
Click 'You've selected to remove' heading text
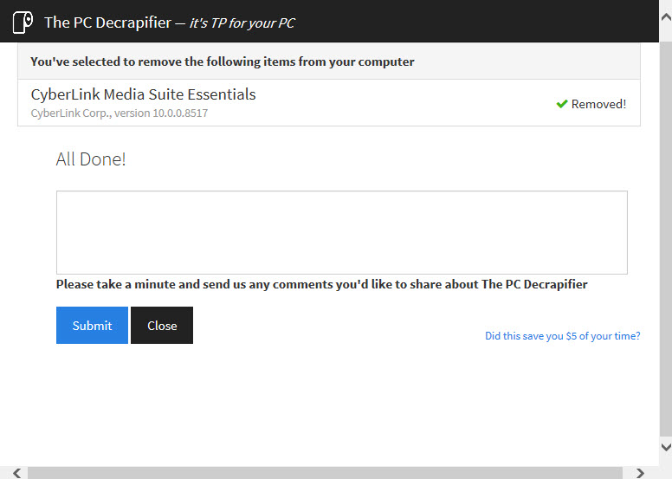(223, 61)
